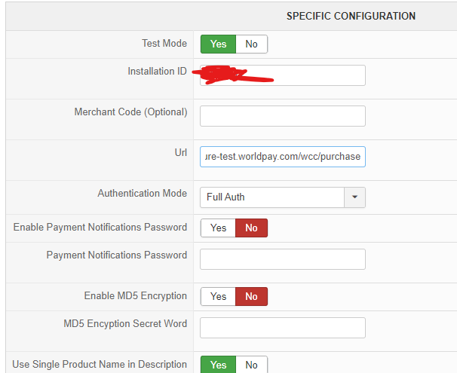The image size is (457, 373).
Task: Click the Payment Notifications Password field
Action: click(x=282, y=259)
